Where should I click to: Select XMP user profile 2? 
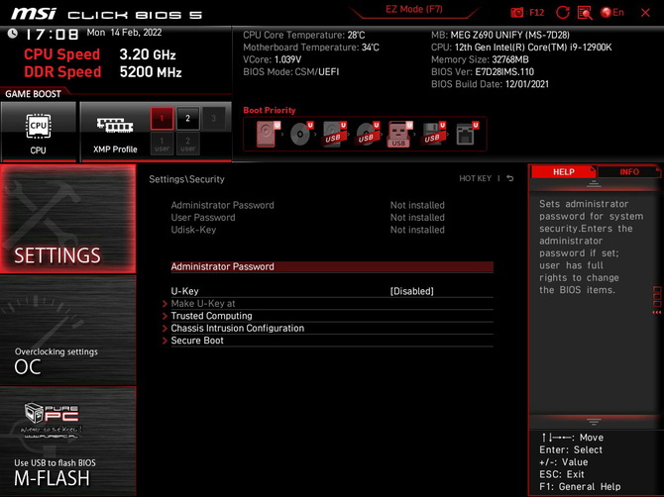click(x=187, y=144)
